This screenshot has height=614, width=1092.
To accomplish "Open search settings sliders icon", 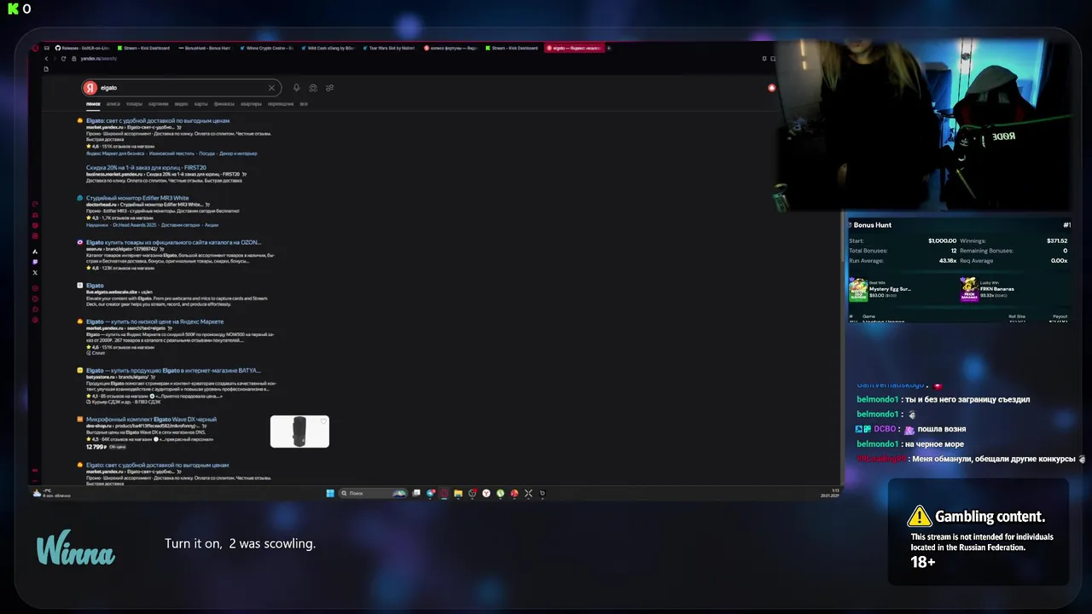I will pyautogui.click(x=329, y=88).
